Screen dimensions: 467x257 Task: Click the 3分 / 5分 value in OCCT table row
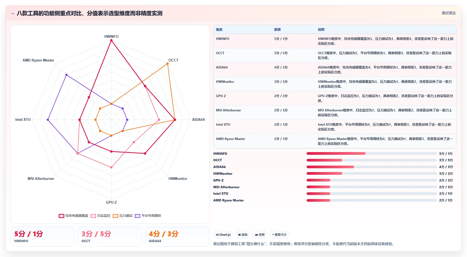coord(281,53)
